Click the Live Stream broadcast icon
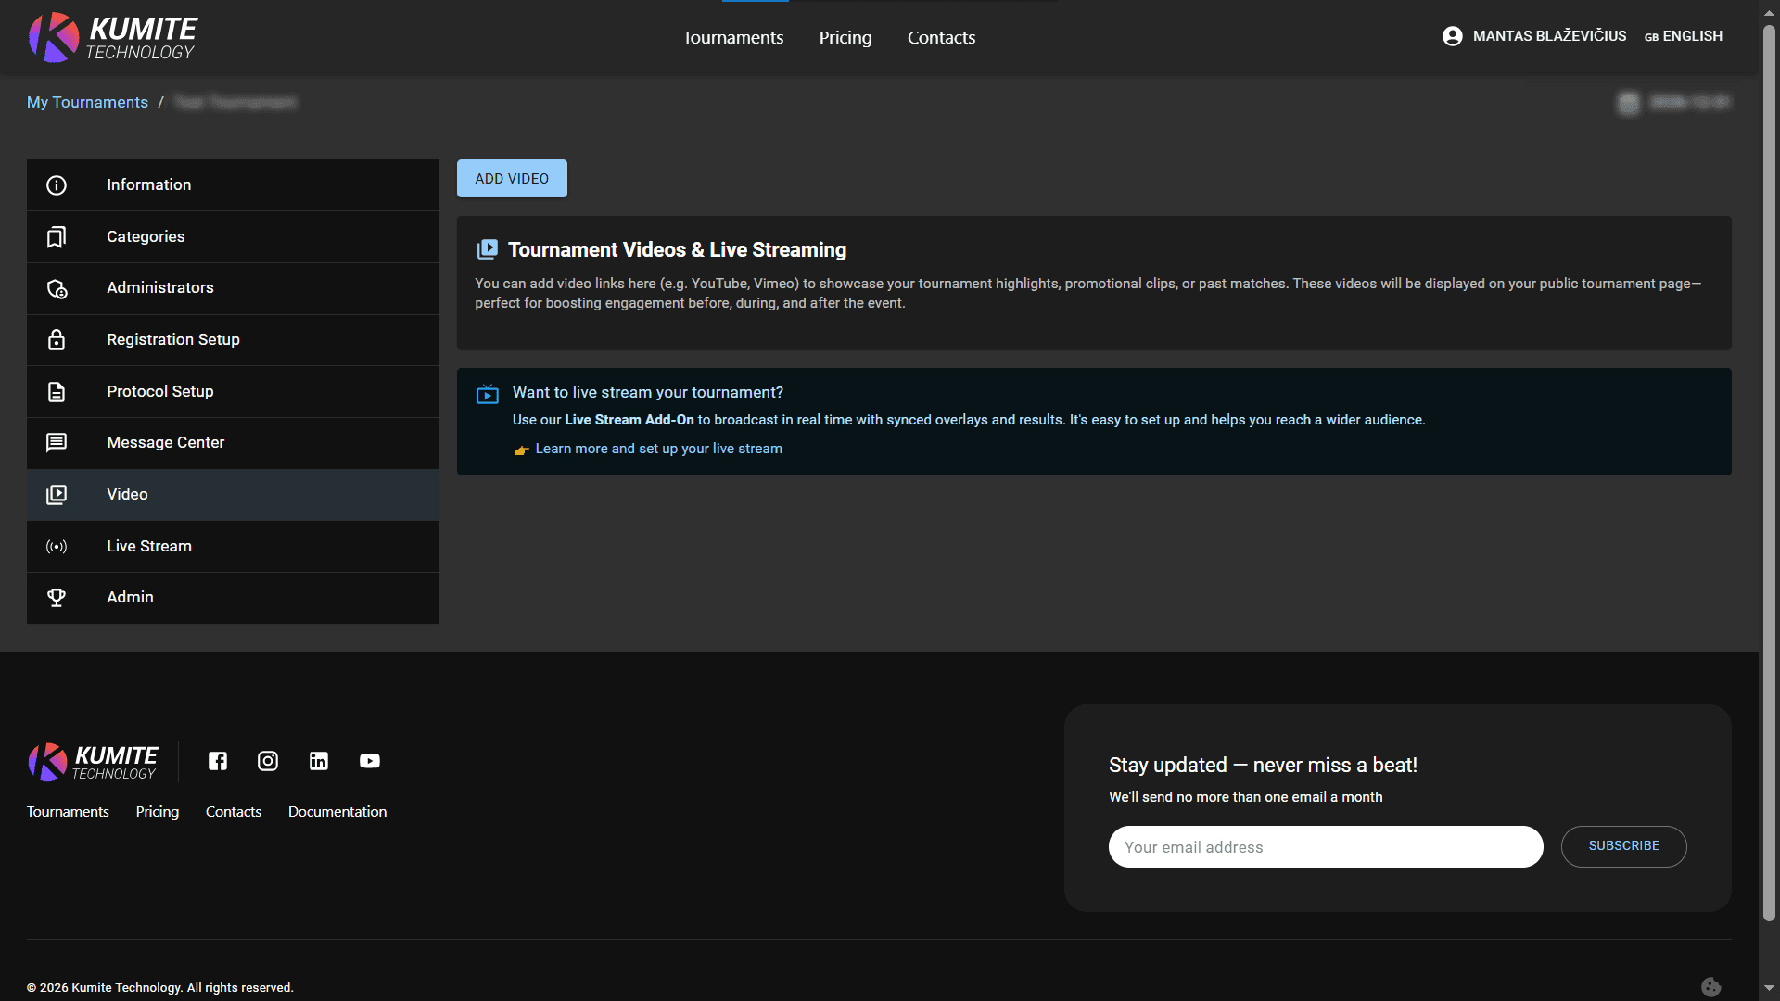The height and width of the screenshot is (1001, 1780). pos(57,546)
